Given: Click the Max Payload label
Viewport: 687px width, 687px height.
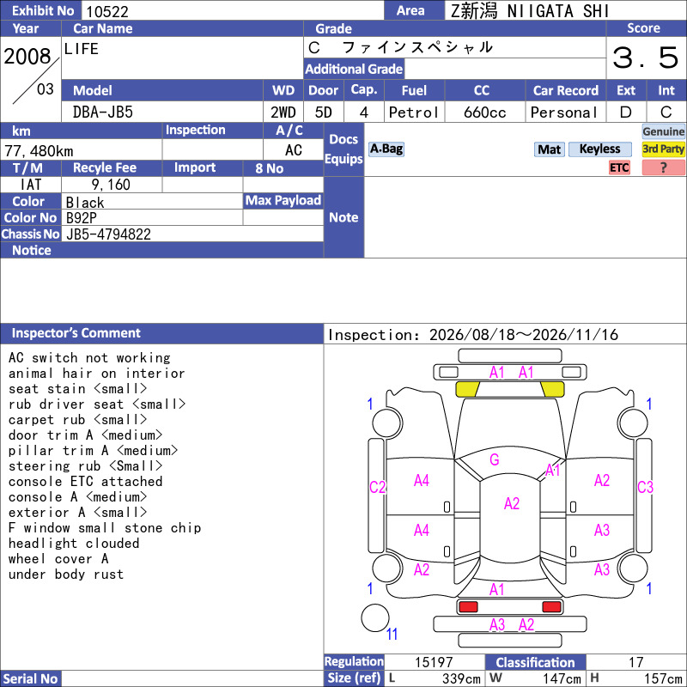Looking at the screenshot, I should [x=283, y=201].
